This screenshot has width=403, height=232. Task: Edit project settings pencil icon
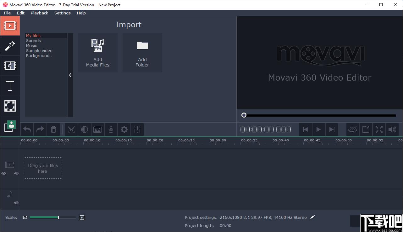tap(312, 217)
